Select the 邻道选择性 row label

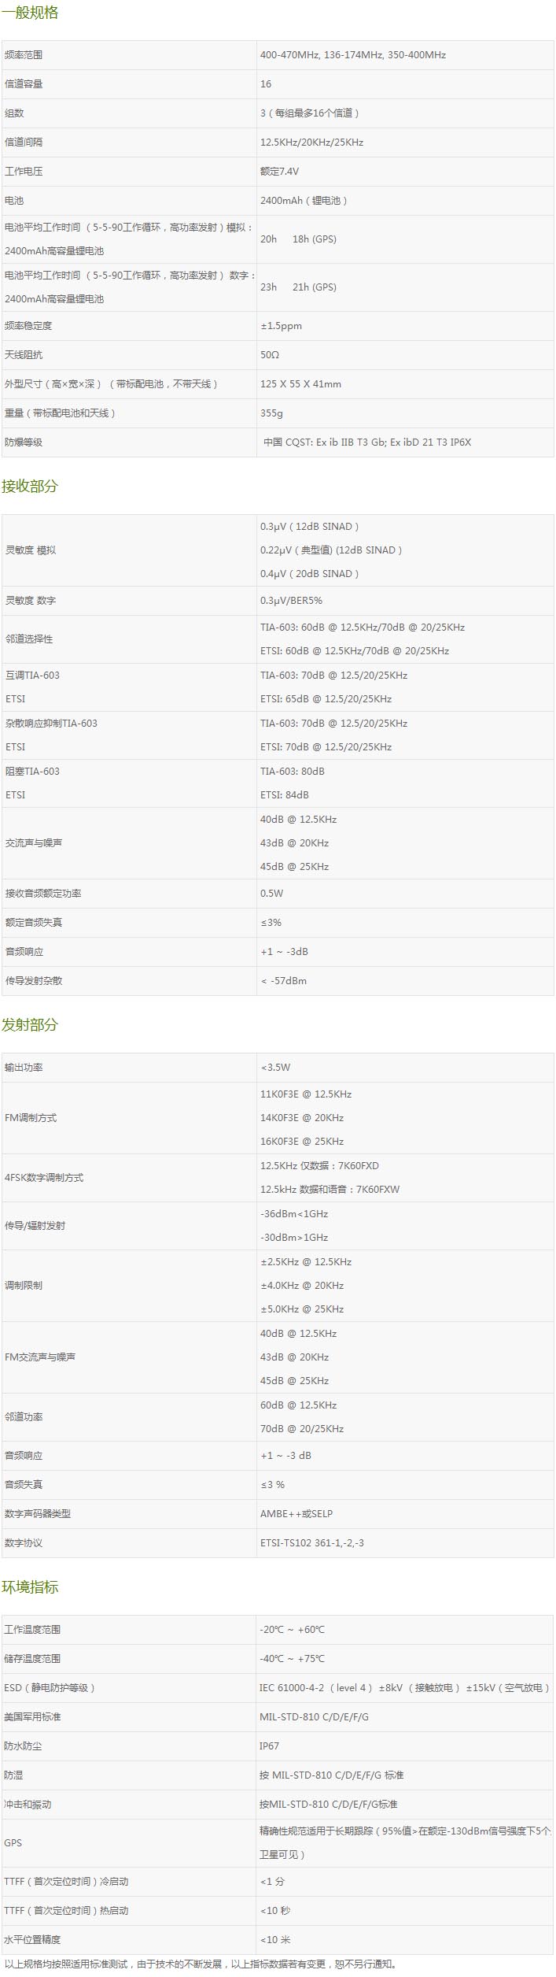29,639
